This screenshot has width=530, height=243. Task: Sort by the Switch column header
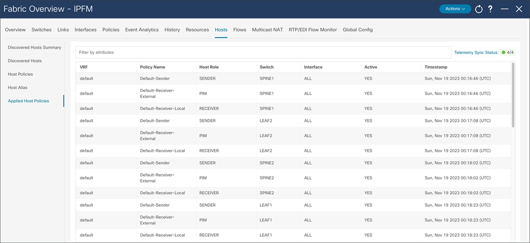pyautogui.click(x=267, y=67)
